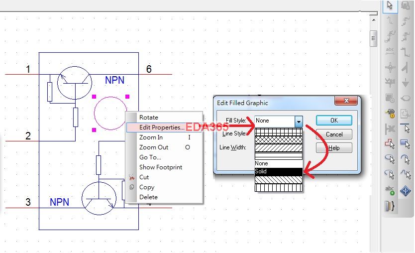Select the Place Rectangle tool

point(405,144)
